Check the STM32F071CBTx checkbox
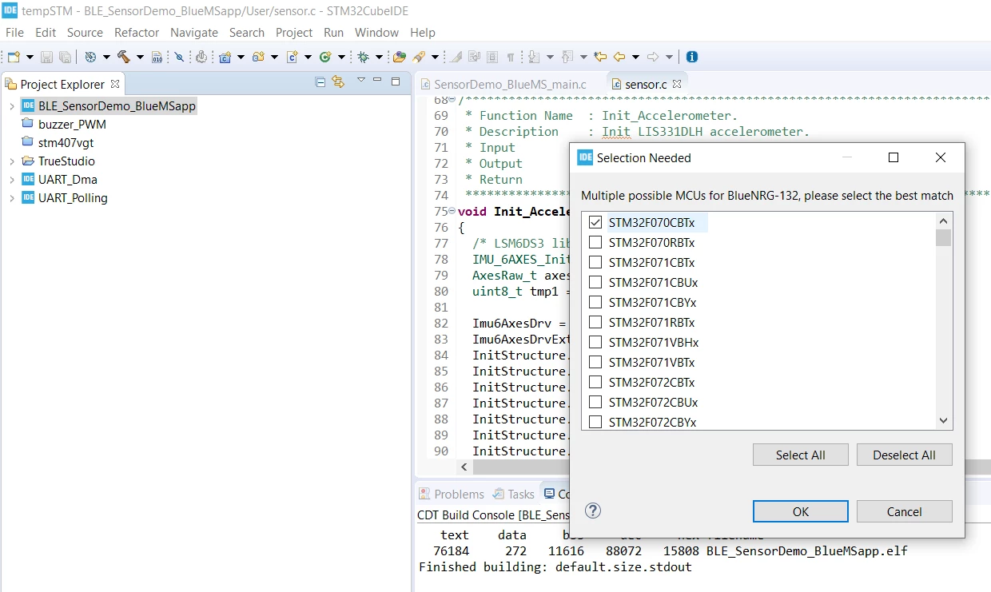Image resolution: width=991 pixels, height=592 pixels. pos(595,262)
